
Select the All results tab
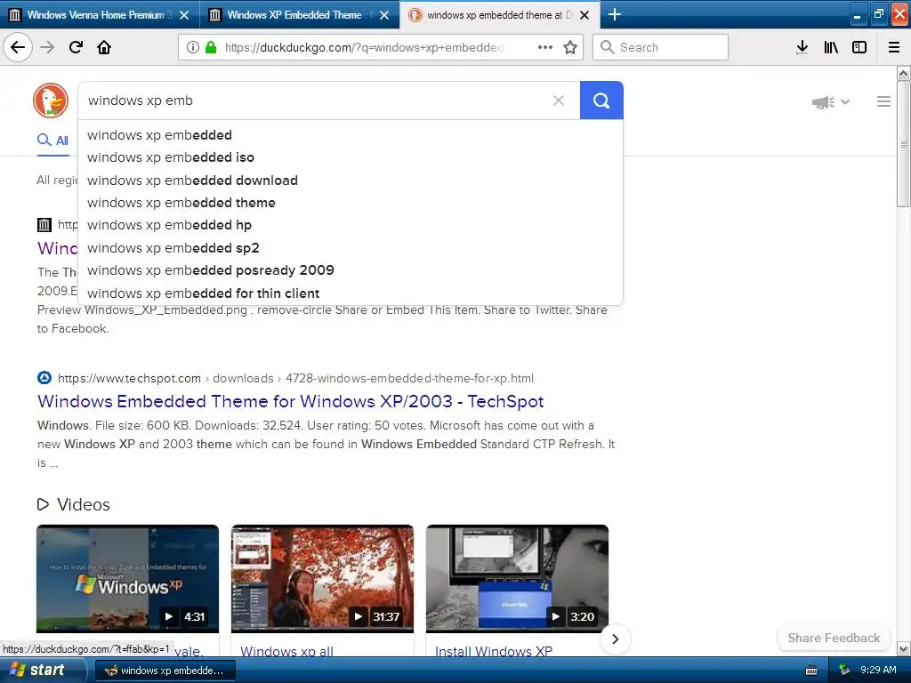pyautogui.click(x=52, y=140)
